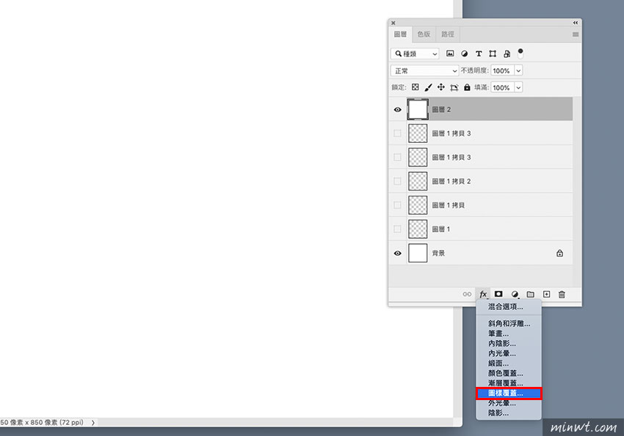
Task: Select the 圖層 1 拷貝 2 layer name
Action: pos(451,181)
